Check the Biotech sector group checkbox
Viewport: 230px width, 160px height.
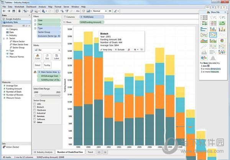(35, 107)
